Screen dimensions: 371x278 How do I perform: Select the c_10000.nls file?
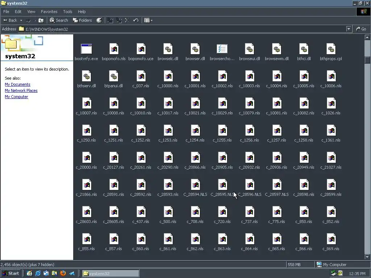click(x=168, y=79)
